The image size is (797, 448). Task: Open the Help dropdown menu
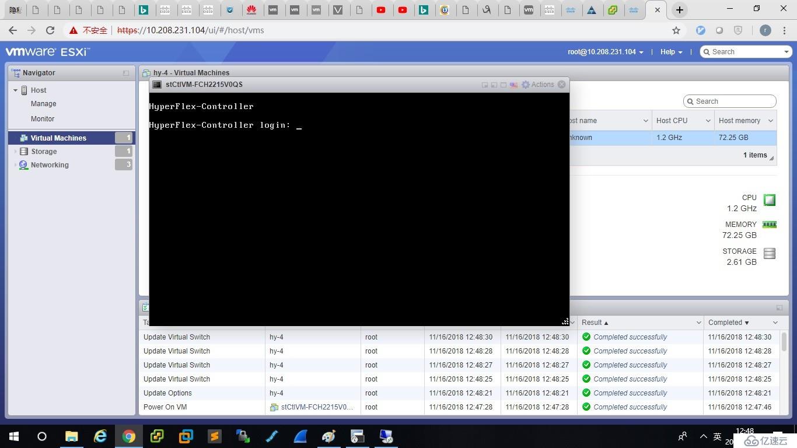(x=671, y=52)
